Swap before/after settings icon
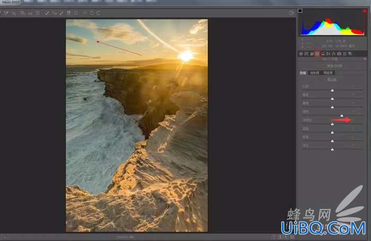The image size is (371, 241). tap(280, 237)
